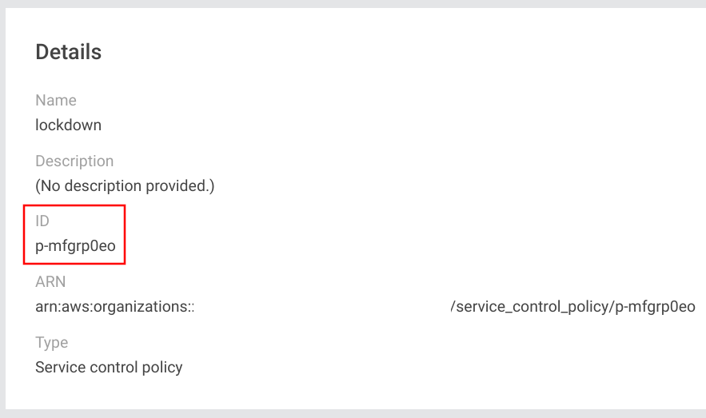The image size is (706, 418).
Task: Select the ID value in the red box
Action: tap(75, 246)
